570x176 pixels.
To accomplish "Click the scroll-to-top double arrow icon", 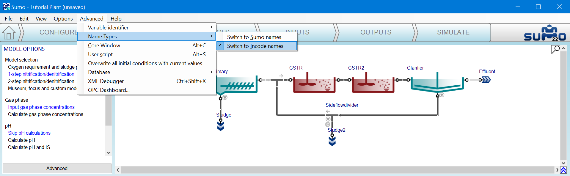I will tap(563, 170).
